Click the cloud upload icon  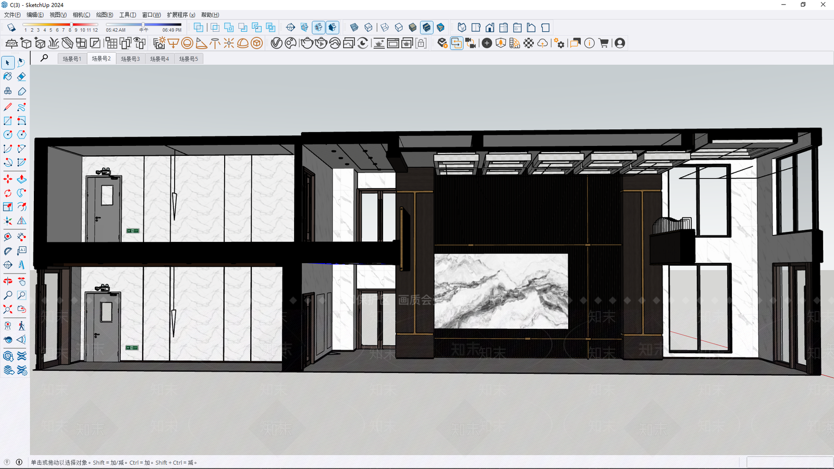point(543,43)
